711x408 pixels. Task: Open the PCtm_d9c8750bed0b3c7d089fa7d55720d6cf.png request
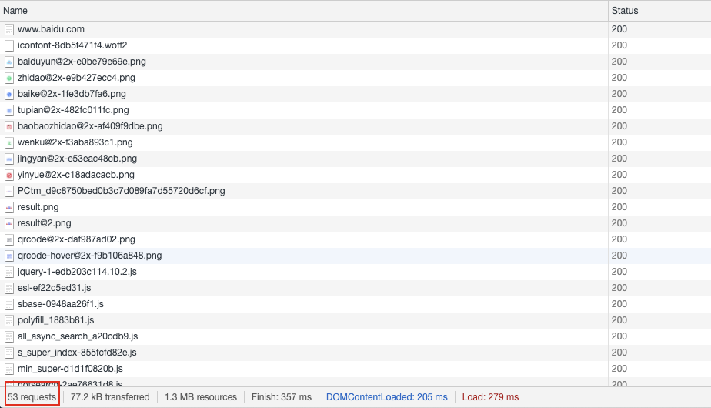point(355,191)
